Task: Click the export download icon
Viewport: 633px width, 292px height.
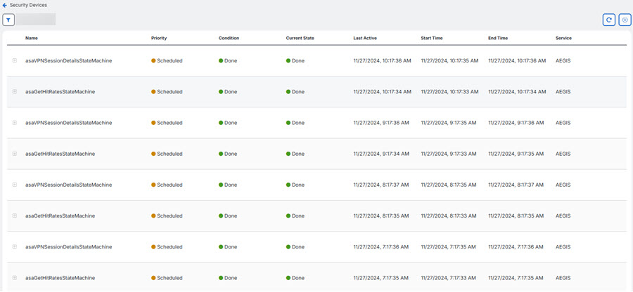Action: 625,20
